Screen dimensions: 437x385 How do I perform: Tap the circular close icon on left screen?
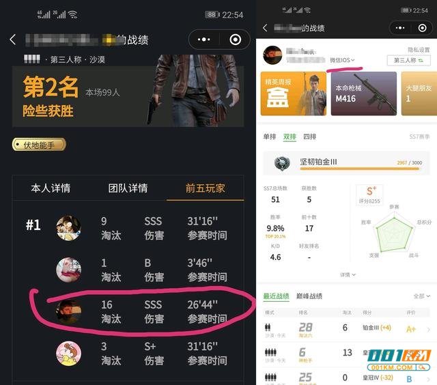pyautogui.click(x=236, y=40)
